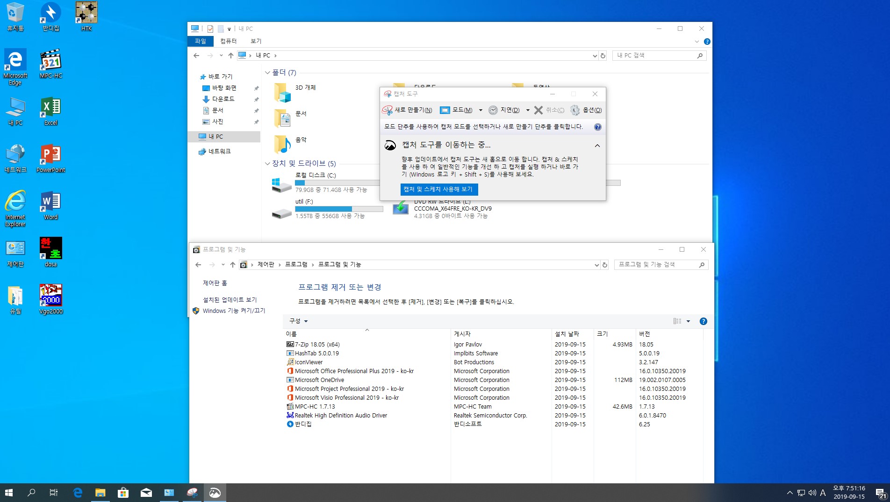Select 네트워크 in navigation pane
The width and height of the screenshot is (890, 502).
(x=220, y=151)
